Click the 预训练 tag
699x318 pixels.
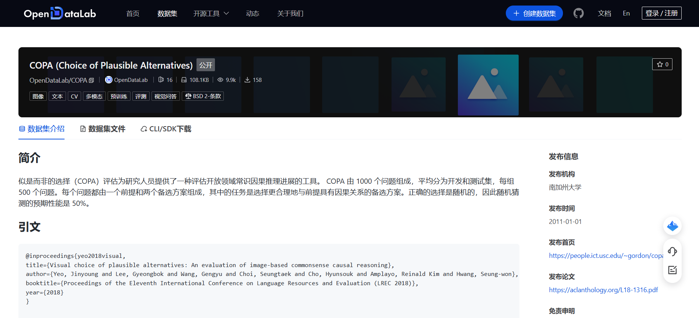(x=119, y=96)
